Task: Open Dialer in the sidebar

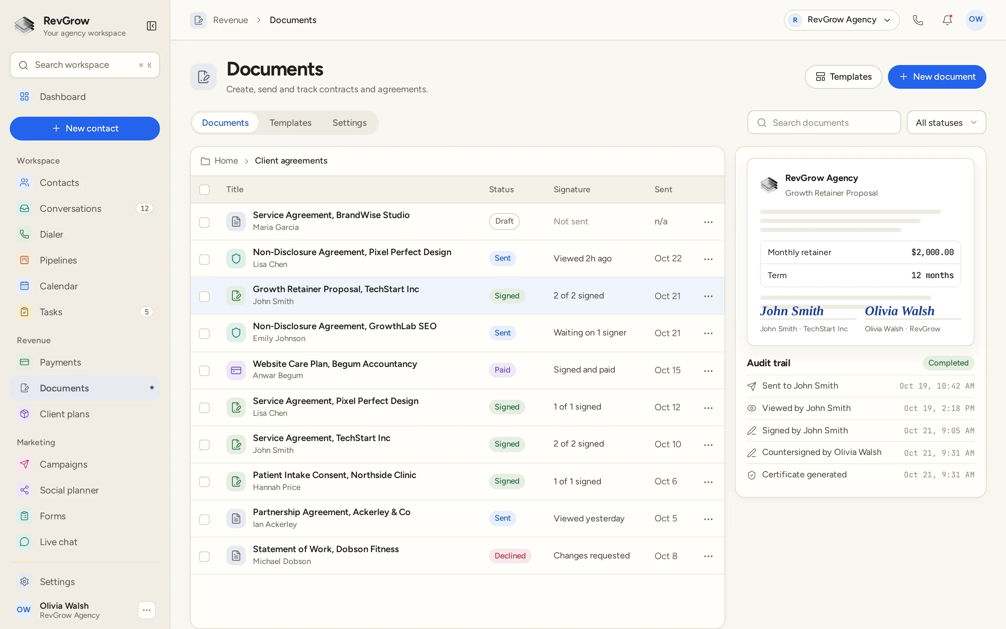Action: pyautogui.click(x=85, y=234)
